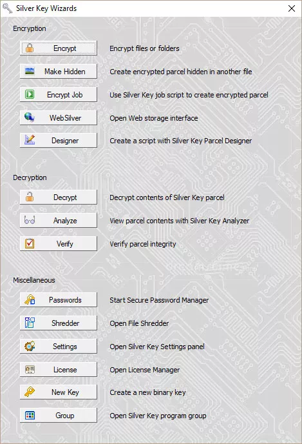Viewport: 302px width, 444px height.
Task: Close the Silver Key Wizards window
Action: [292, 8]
